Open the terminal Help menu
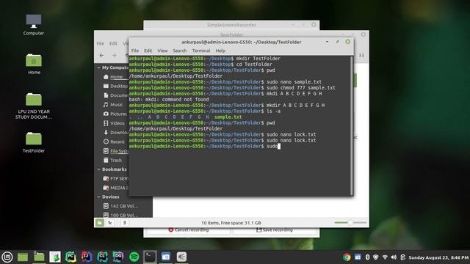Viewport: 470px width, 264px height. [x=220, y=51]
